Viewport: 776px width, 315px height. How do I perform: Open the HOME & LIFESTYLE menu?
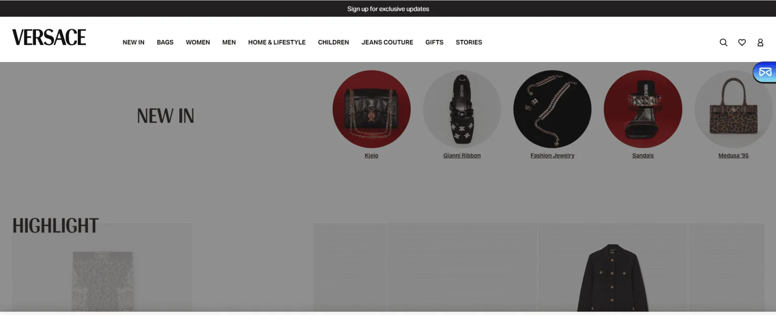pyautogui.click(x=277, y=42)
